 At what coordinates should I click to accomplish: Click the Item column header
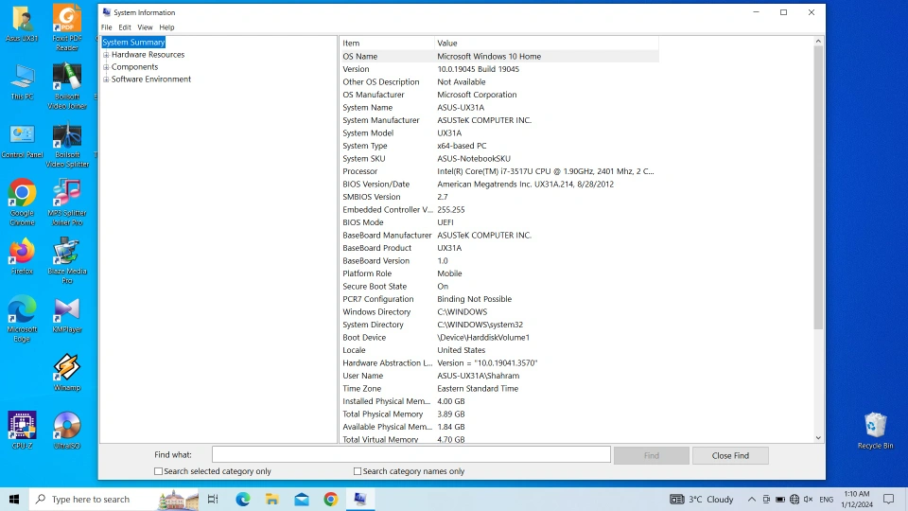click(387, 43)
